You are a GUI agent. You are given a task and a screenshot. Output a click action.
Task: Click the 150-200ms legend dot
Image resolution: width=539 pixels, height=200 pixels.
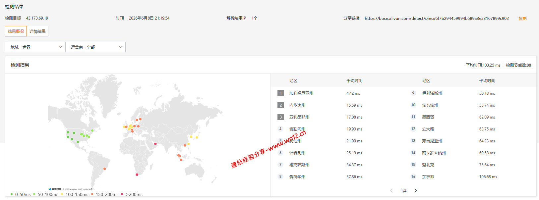[92, 194]
